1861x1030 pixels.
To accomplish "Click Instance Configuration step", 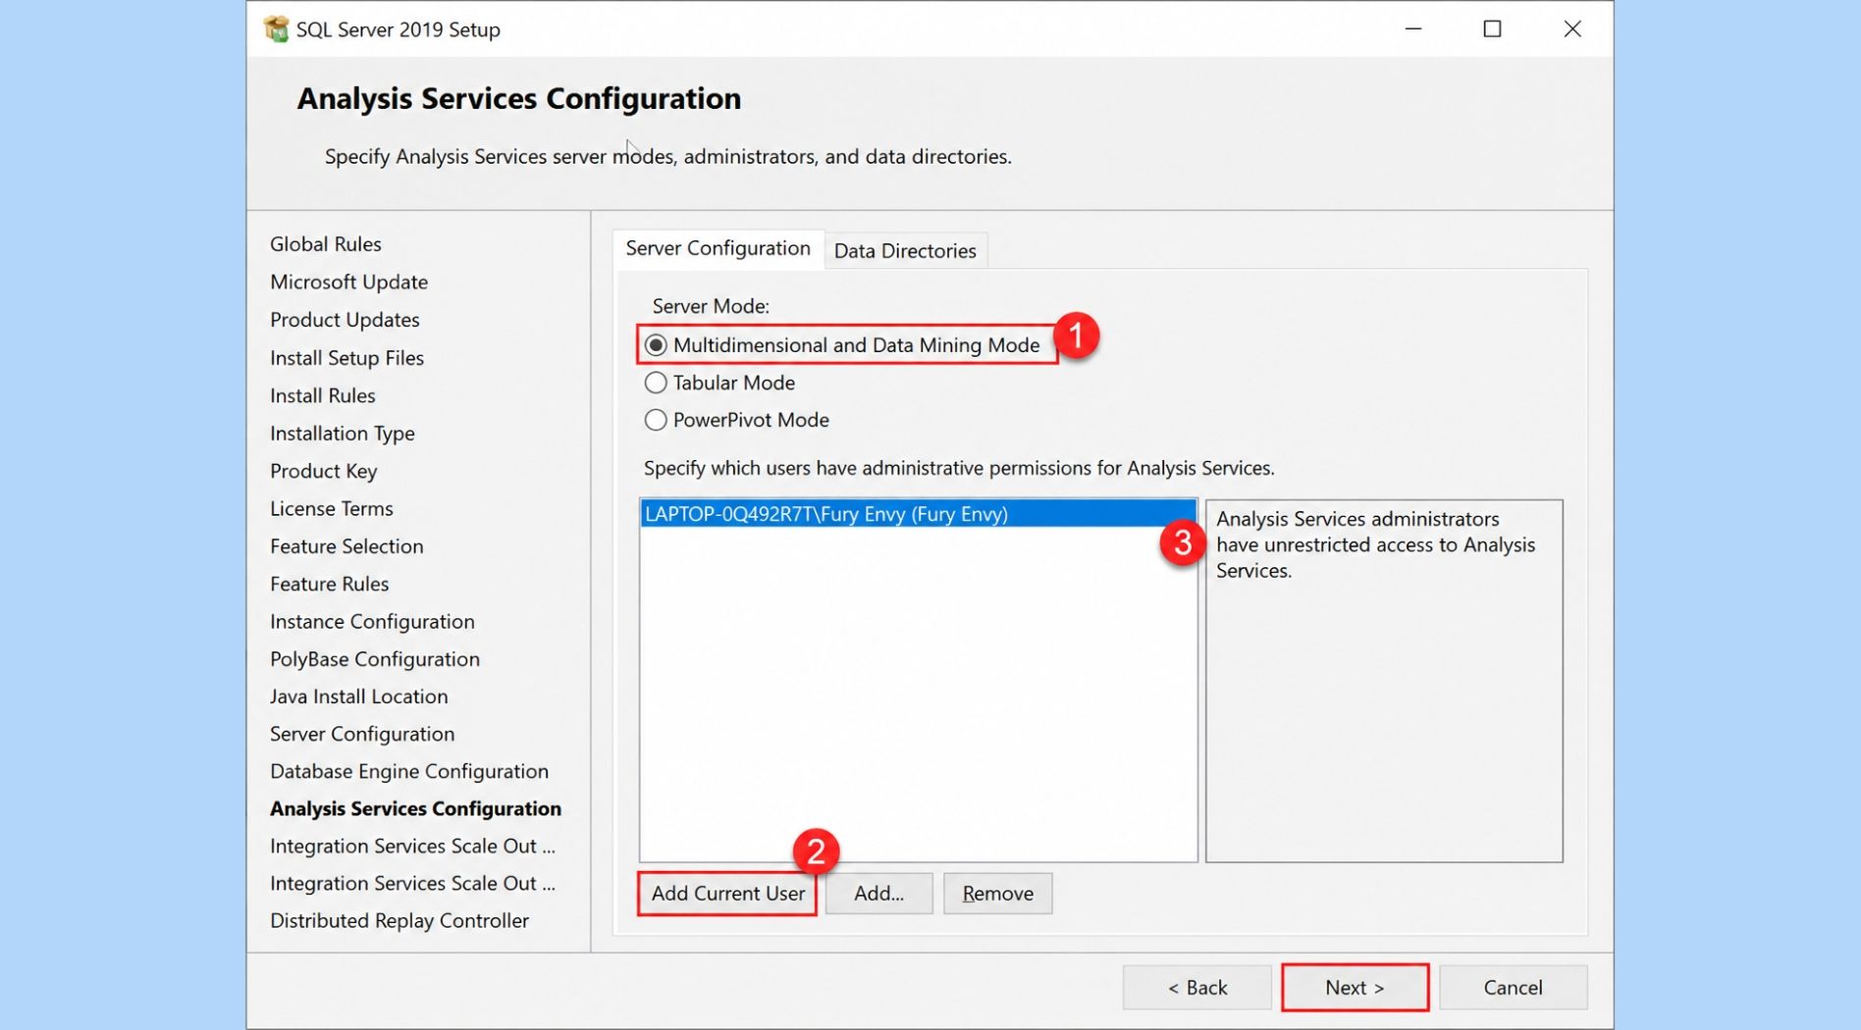I will tap(372, 622).
